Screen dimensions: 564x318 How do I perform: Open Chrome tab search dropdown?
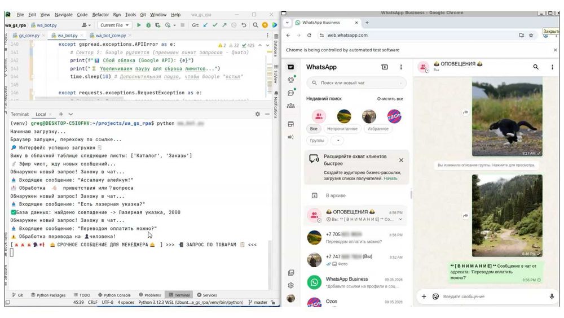pyautogui.click(x=287, y=23)
